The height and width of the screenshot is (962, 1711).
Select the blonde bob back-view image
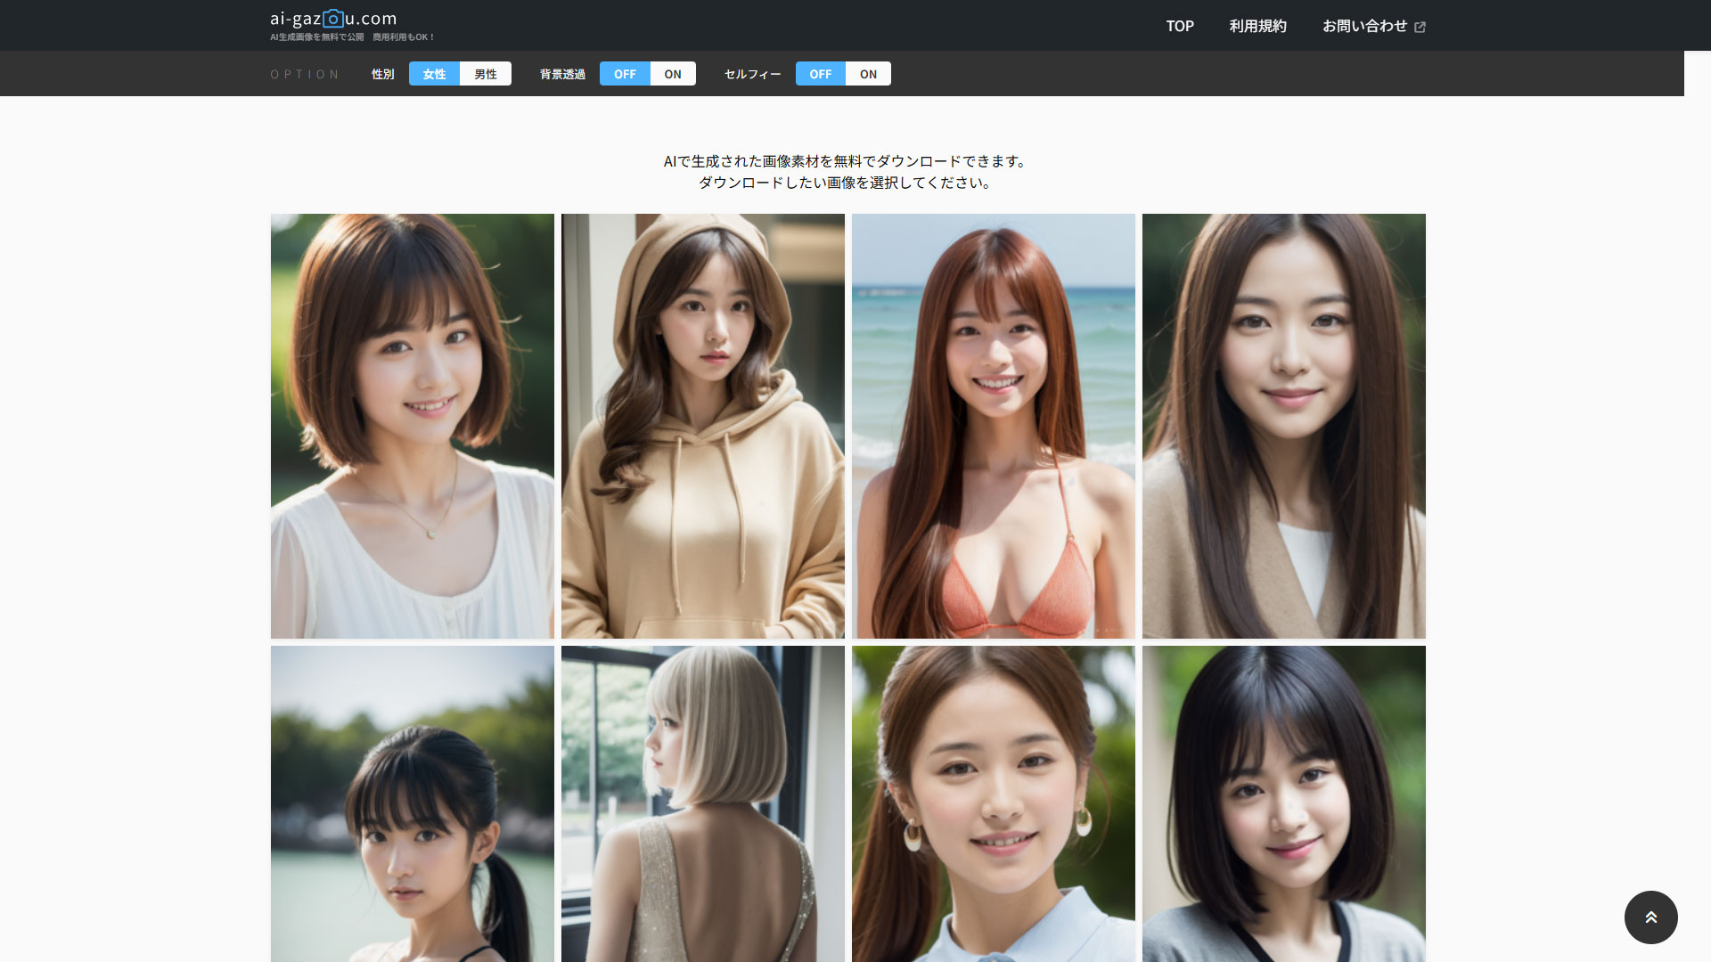pos(703,803)
